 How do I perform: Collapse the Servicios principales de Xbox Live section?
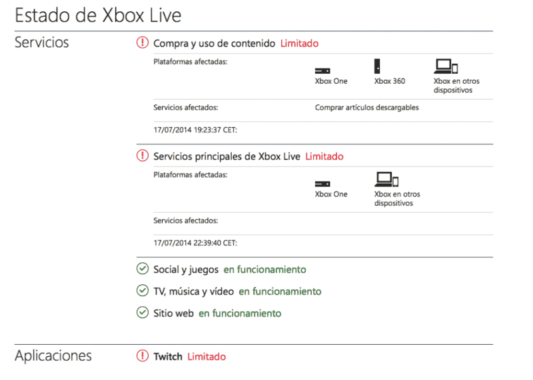(x=227, y=156)
